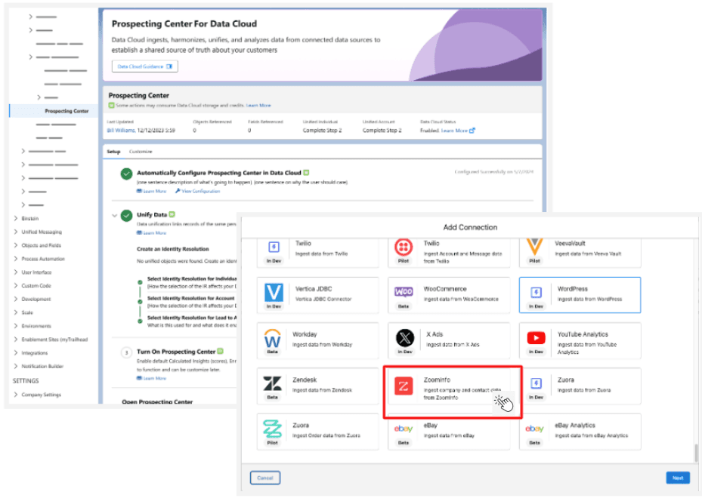Select the Zuora In Dev connector icon
702x498 pixels.
pos(536,383)
